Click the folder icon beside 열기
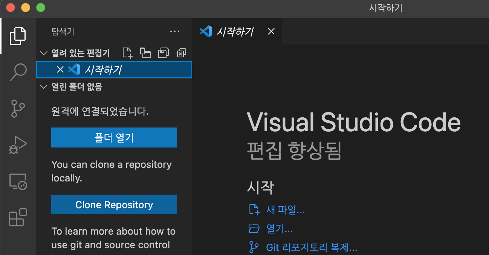 [254, 228]
